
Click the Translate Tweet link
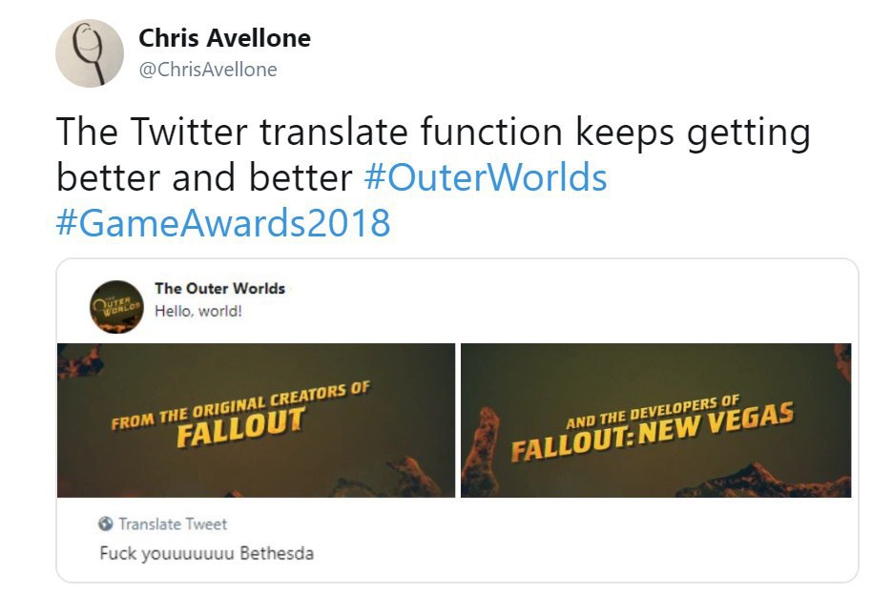[x=173, y=523]
